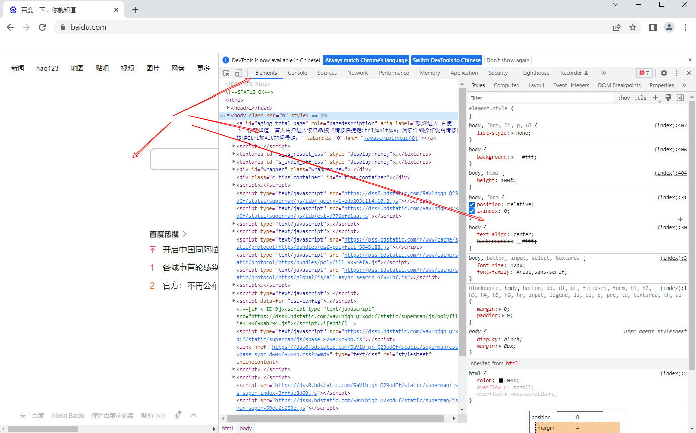Reload the Baidu page
The height and width of the screenshot is (433, 696).
pos(42,27)
